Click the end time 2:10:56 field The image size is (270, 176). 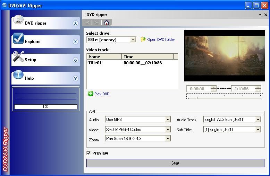(x=243, y=89)
